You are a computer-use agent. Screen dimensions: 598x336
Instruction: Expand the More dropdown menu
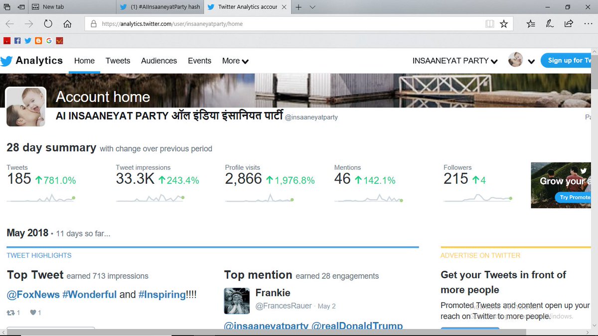pos(235,61)
